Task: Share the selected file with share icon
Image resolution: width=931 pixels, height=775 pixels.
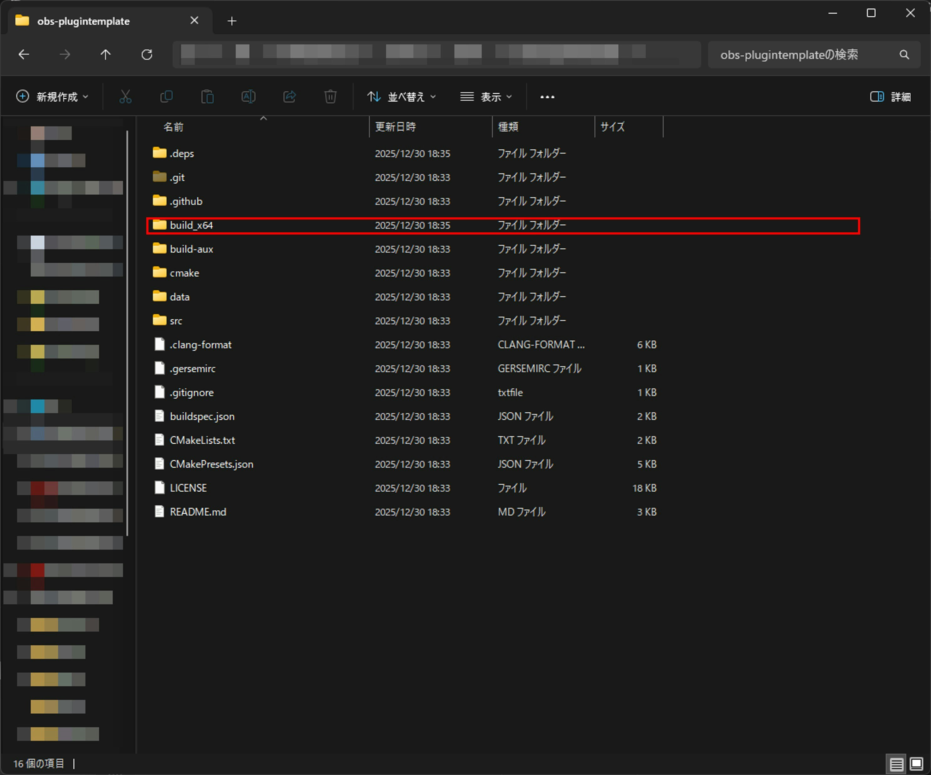Action: (x=290, y=96)
